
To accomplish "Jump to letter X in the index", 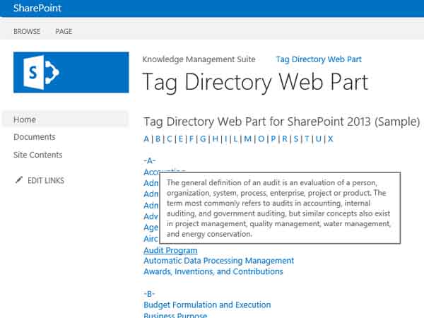I will coord(331,139).
